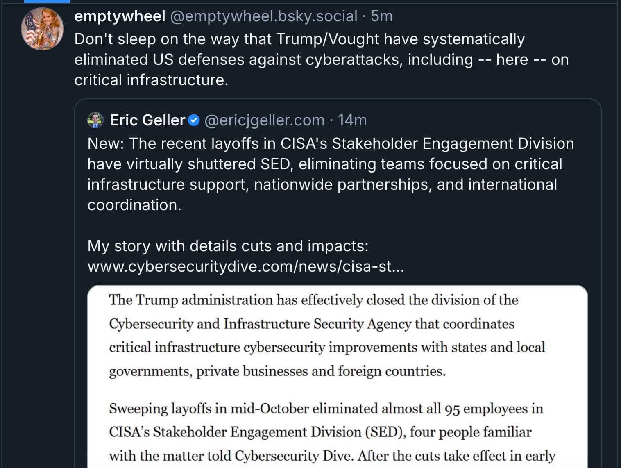Visit Eric Geller's profile via his name

147,120
